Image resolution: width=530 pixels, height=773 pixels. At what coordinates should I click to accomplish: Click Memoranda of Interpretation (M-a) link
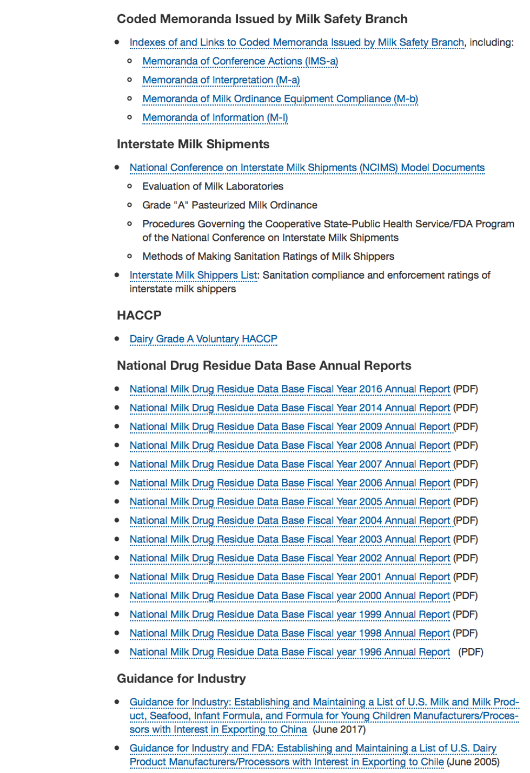(221, 80)
